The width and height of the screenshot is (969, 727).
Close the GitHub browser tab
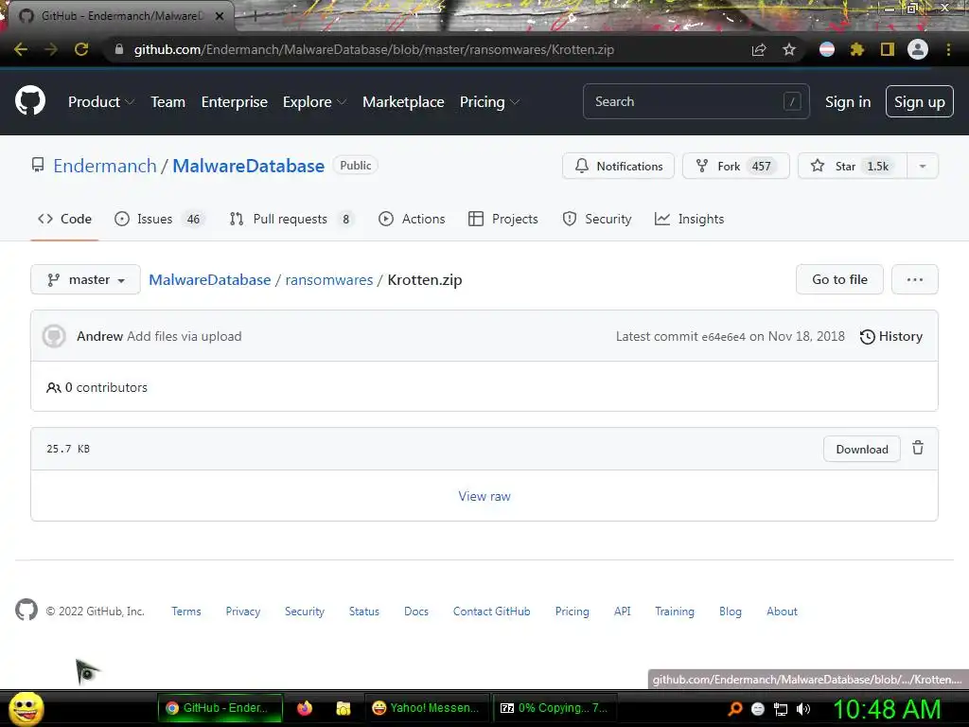point(220,16)
